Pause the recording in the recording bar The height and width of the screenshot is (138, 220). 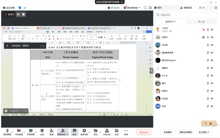coord(18,14)
